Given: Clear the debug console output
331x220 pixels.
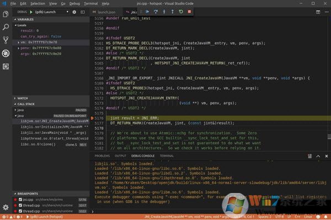Looking at the screenshot, I should pyautogui.click(x=309, y=156).
